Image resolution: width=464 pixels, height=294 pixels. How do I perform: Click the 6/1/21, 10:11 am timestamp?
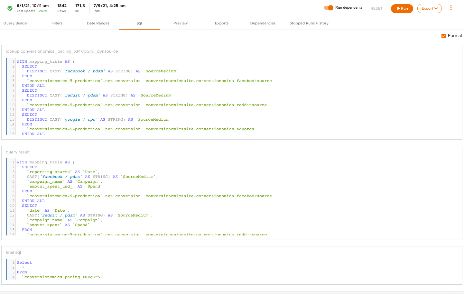(33, 6)
